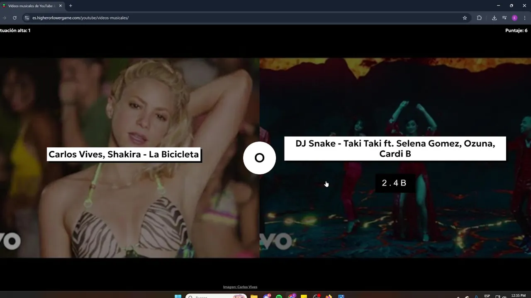
Task: Click the ESP language indicator
Action: coord(487,296)
